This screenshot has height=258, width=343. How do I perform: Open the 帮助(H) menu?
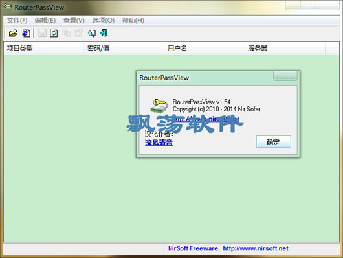coord(133,20)
